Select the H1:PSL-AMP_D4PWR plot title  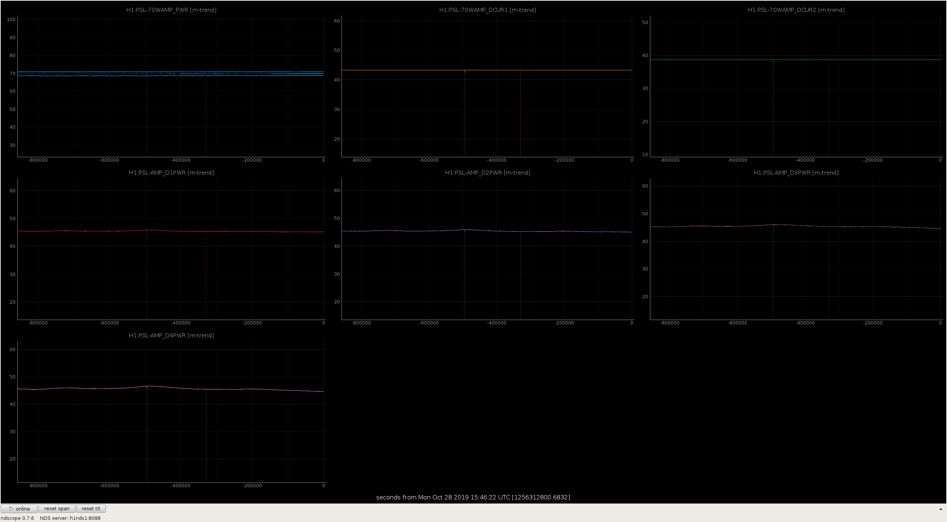coord(171,336)
